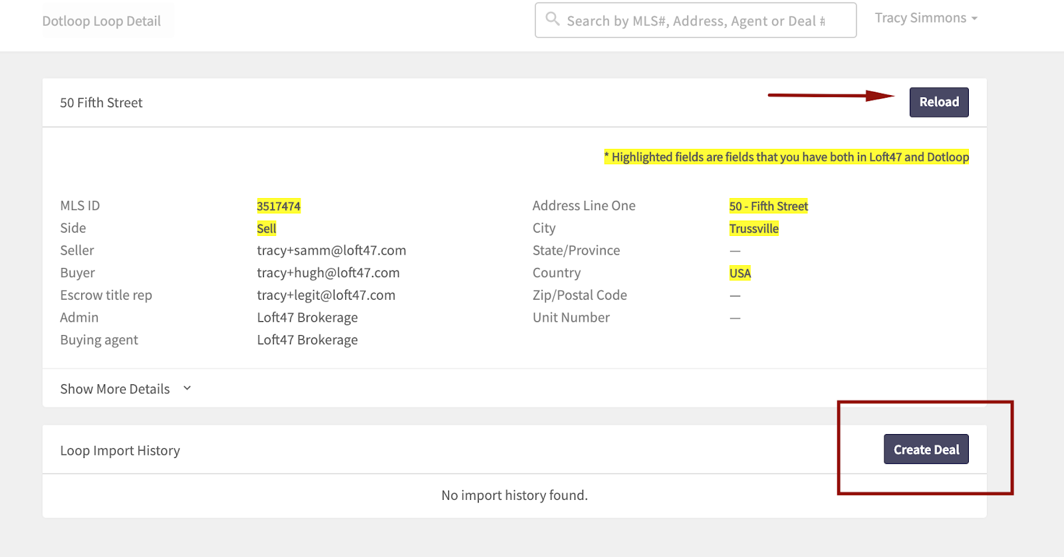Click the No import history found message
The image size is (1064, 557).
pos(515,495)
